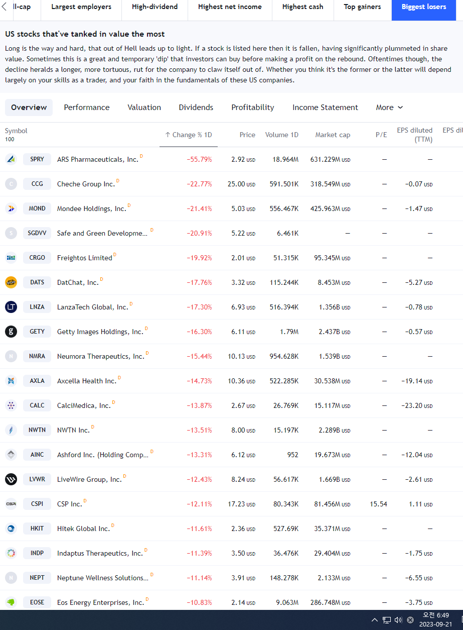Viewport: 463px width, 630px height.
Task: Select the Income Statement column set
Action: [x=325, y=108]
